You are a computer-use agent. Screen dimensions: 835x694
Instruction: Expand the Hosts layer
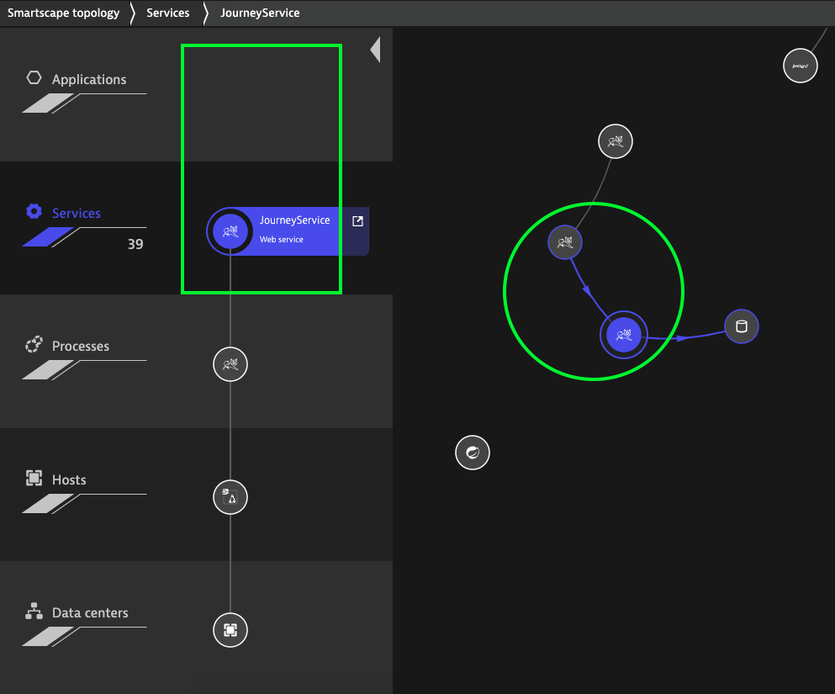click(x=68, y=480)
